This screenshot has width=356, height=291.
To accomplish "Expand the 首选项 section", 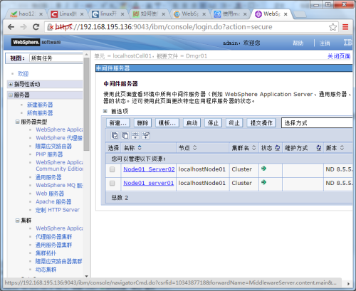I will [x=105, y=111].
